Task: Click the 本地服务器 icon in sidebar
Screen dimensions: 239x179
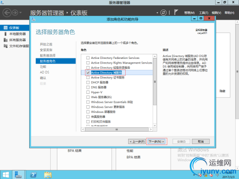Action: coord(6,34)
